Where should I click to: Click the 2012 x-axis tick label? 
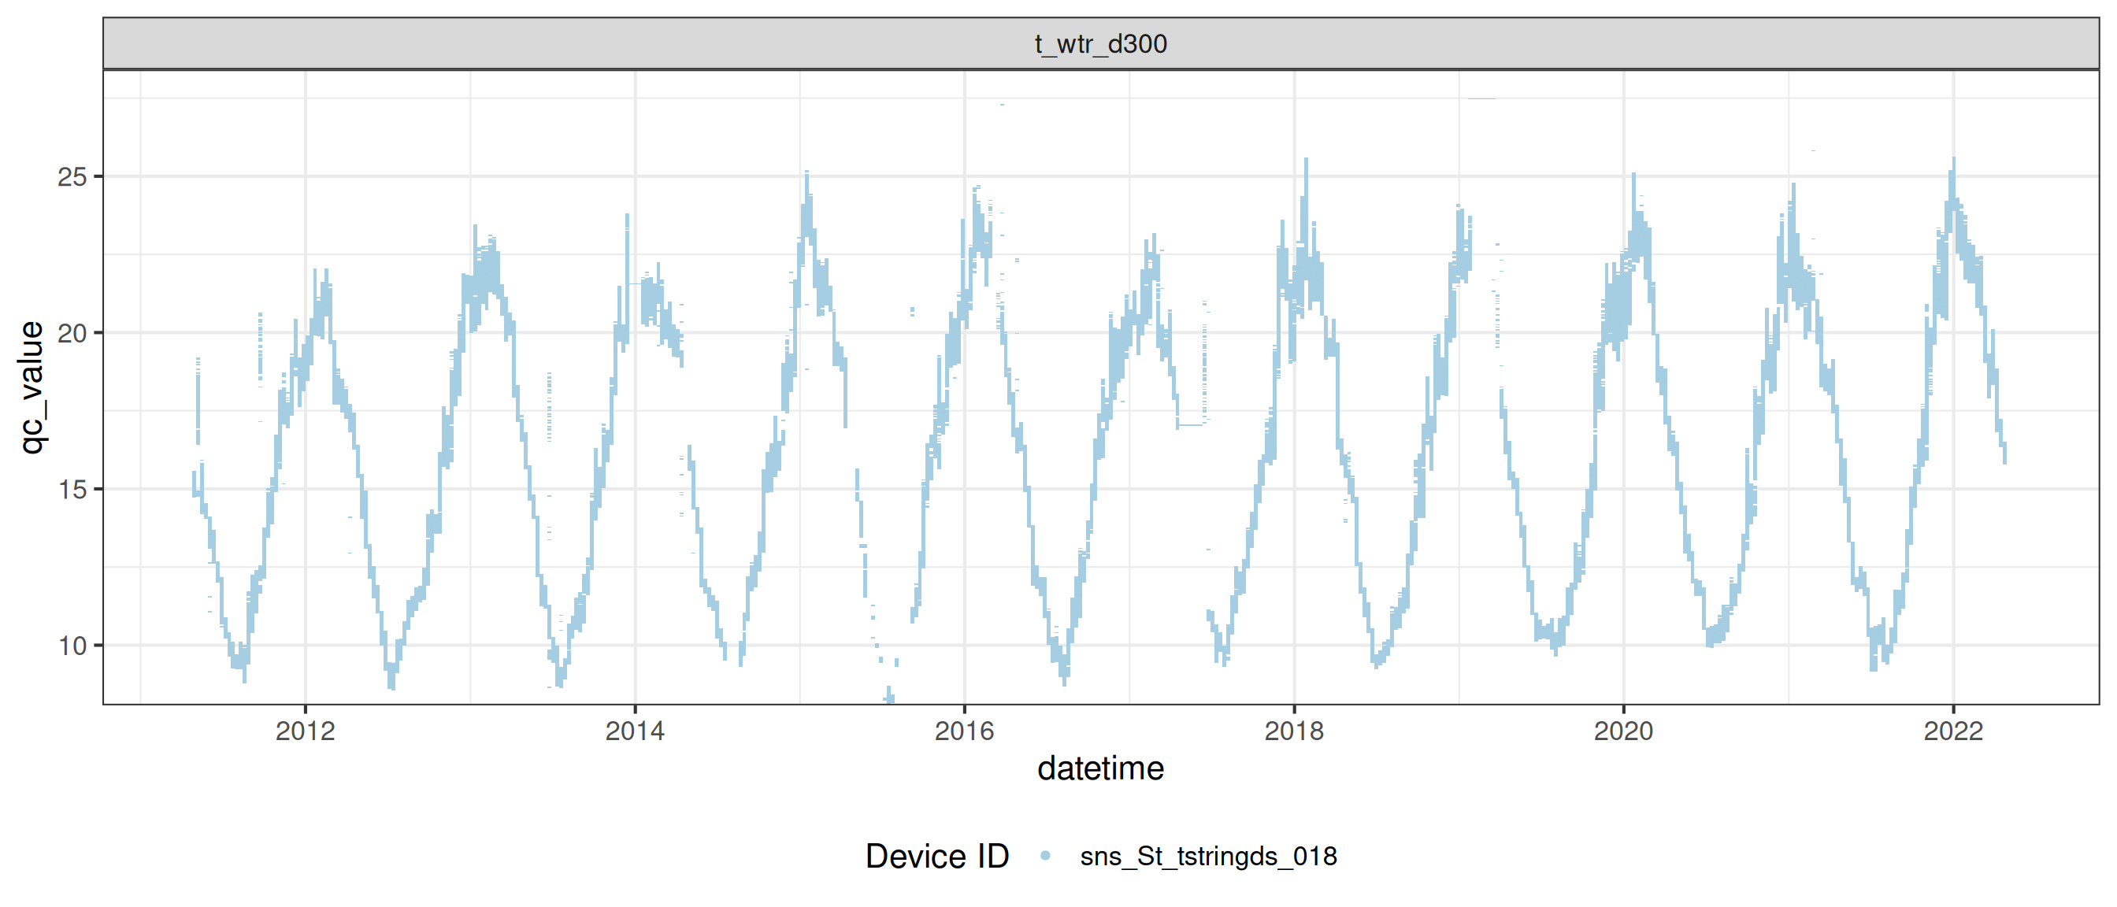pyautogui.click(x=305, y=731)
